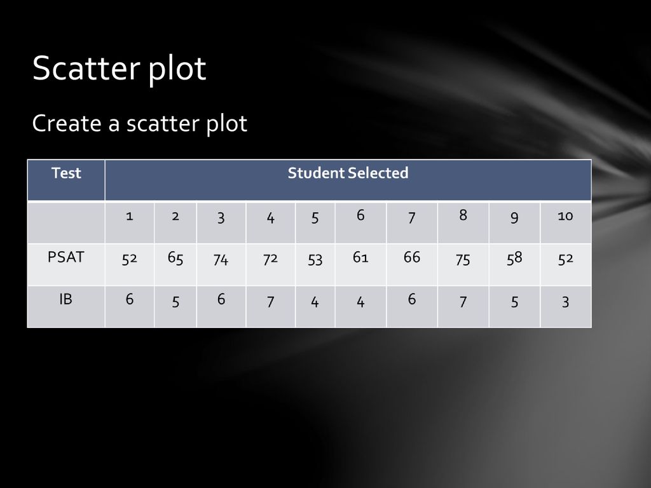This screenshot has height=488, width=651.
Task: Click the PSAT row label
Action: [66, 257]
